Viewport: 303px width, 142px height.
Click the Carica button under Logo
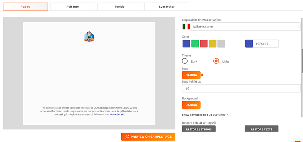pyautogui.click(x=191, y=75)
